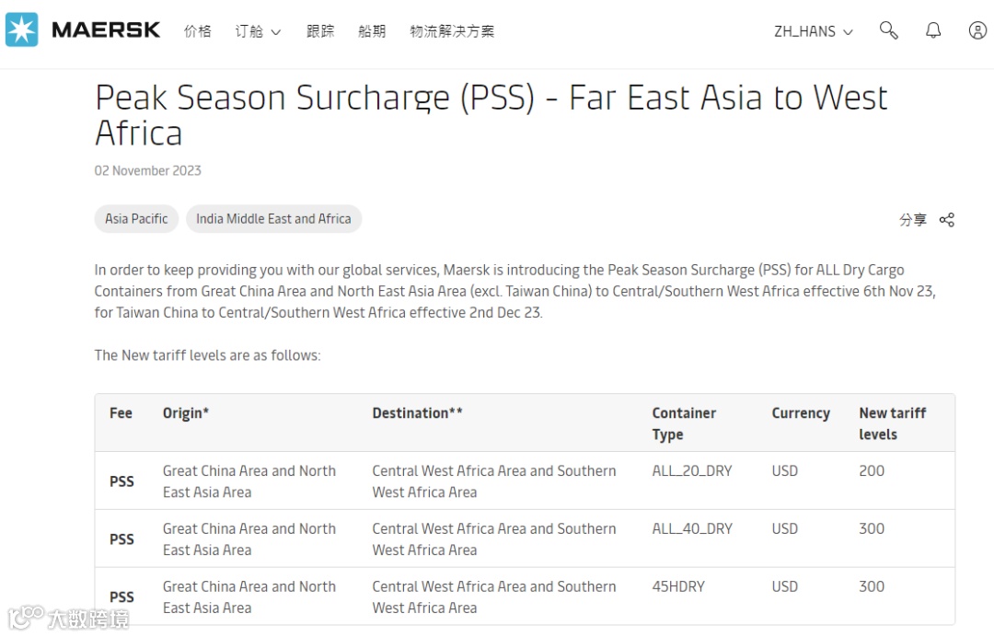Click the 分享 share label
994x637 pixels.
pos(913,220)
